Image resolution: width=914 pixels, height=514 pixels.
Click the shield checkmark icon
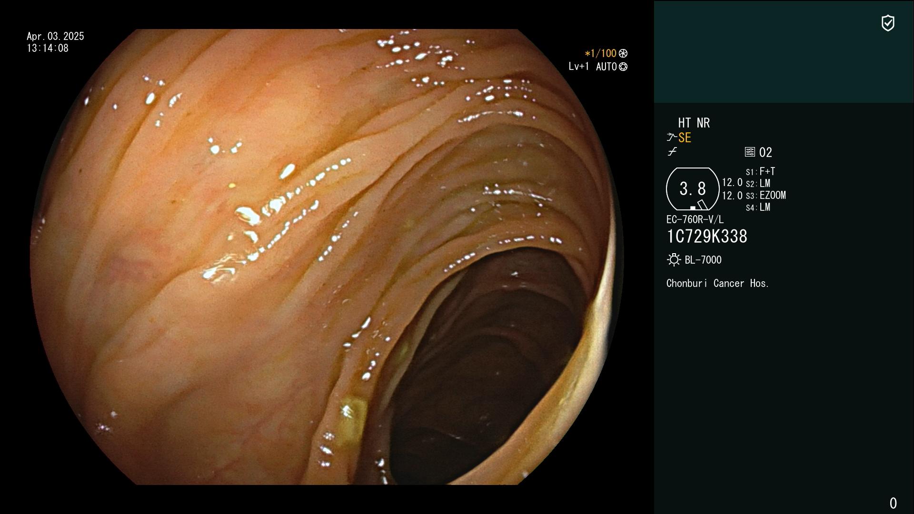point(888,23)
